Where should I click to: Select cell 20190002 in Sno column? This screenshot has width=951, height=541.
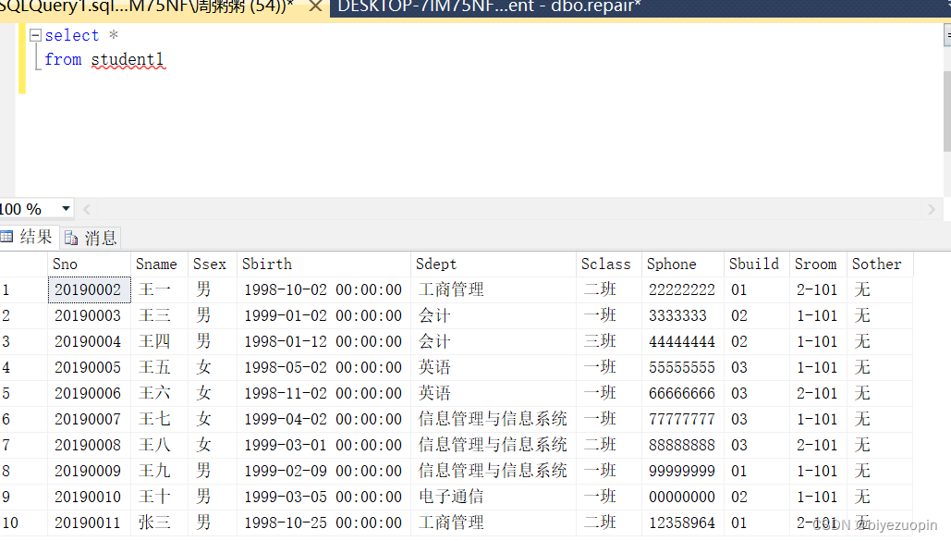pyautogui.click(x=89, y=289)
